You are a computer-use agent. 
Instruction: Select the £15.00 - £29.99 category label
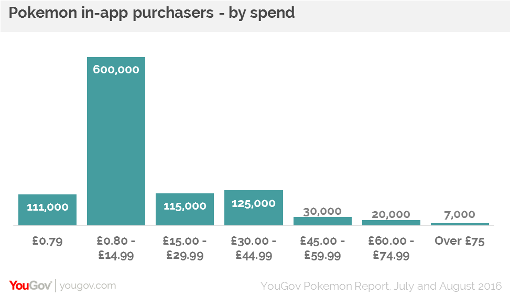(x=185, y=248)
